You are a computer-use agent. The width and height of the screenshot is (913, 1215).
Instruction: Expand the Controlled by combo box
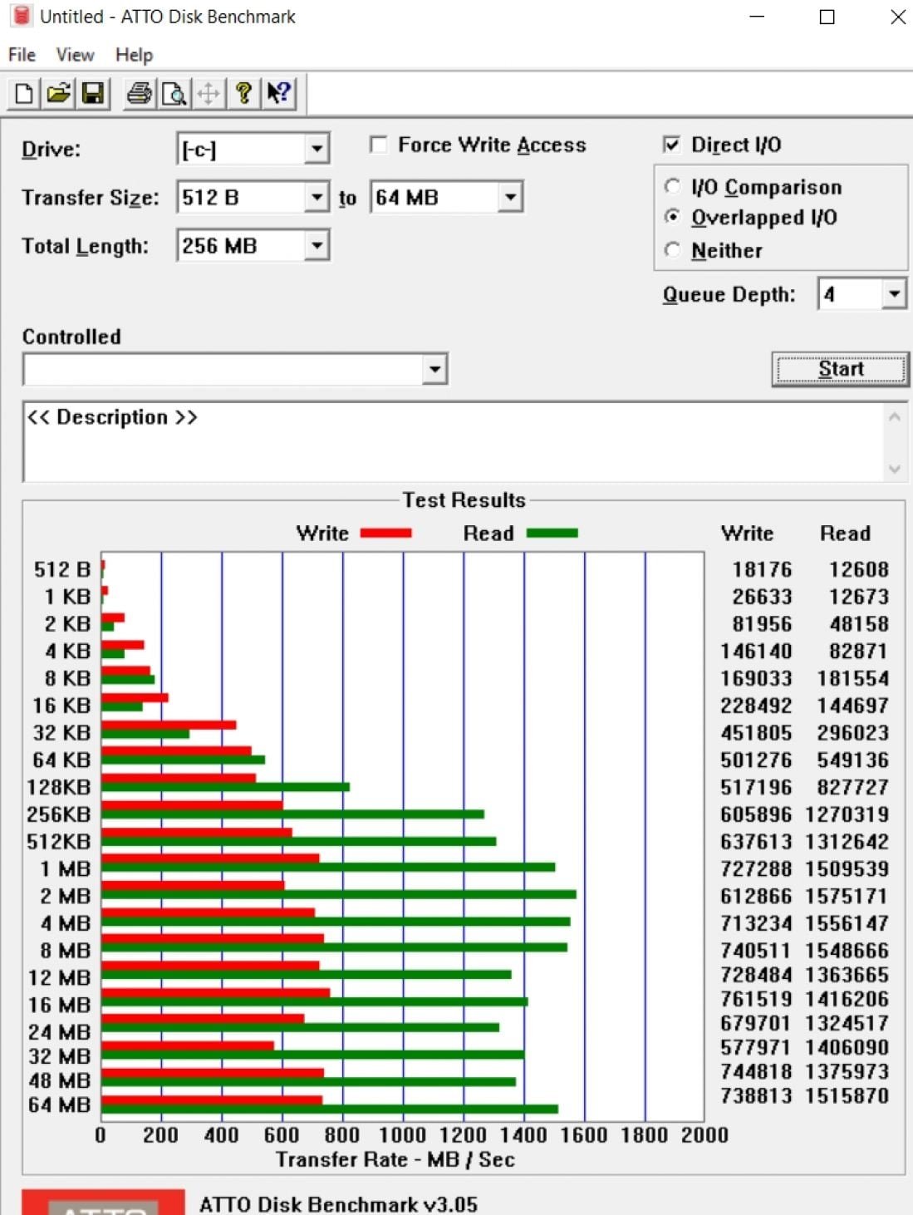pos(434,369)
